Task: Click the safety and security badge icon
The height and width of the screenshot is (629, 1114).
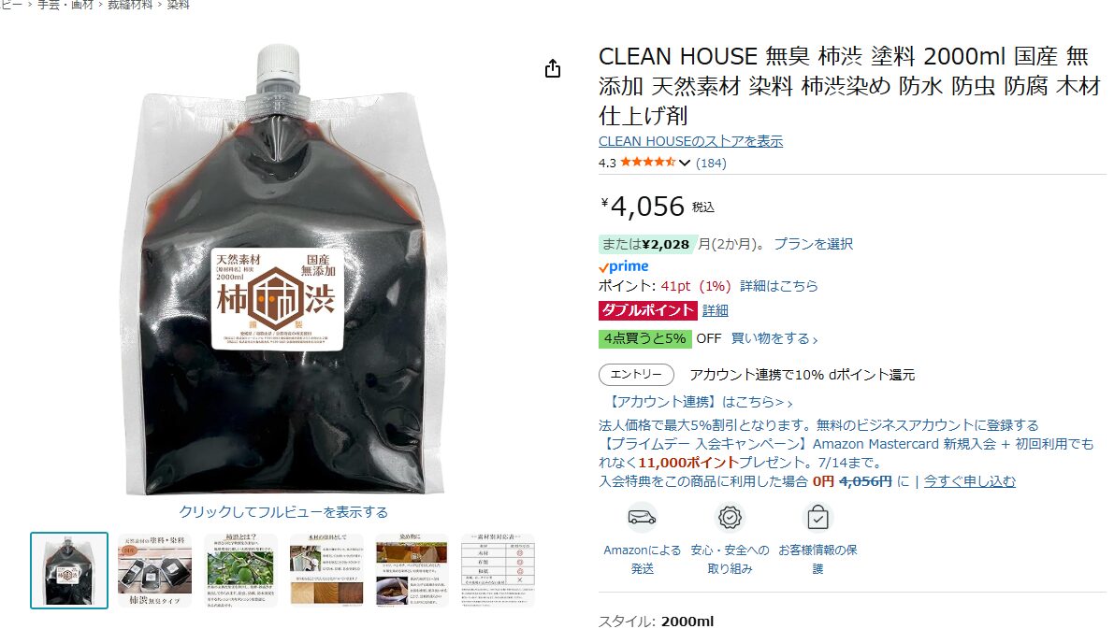Action: [730, 518]
